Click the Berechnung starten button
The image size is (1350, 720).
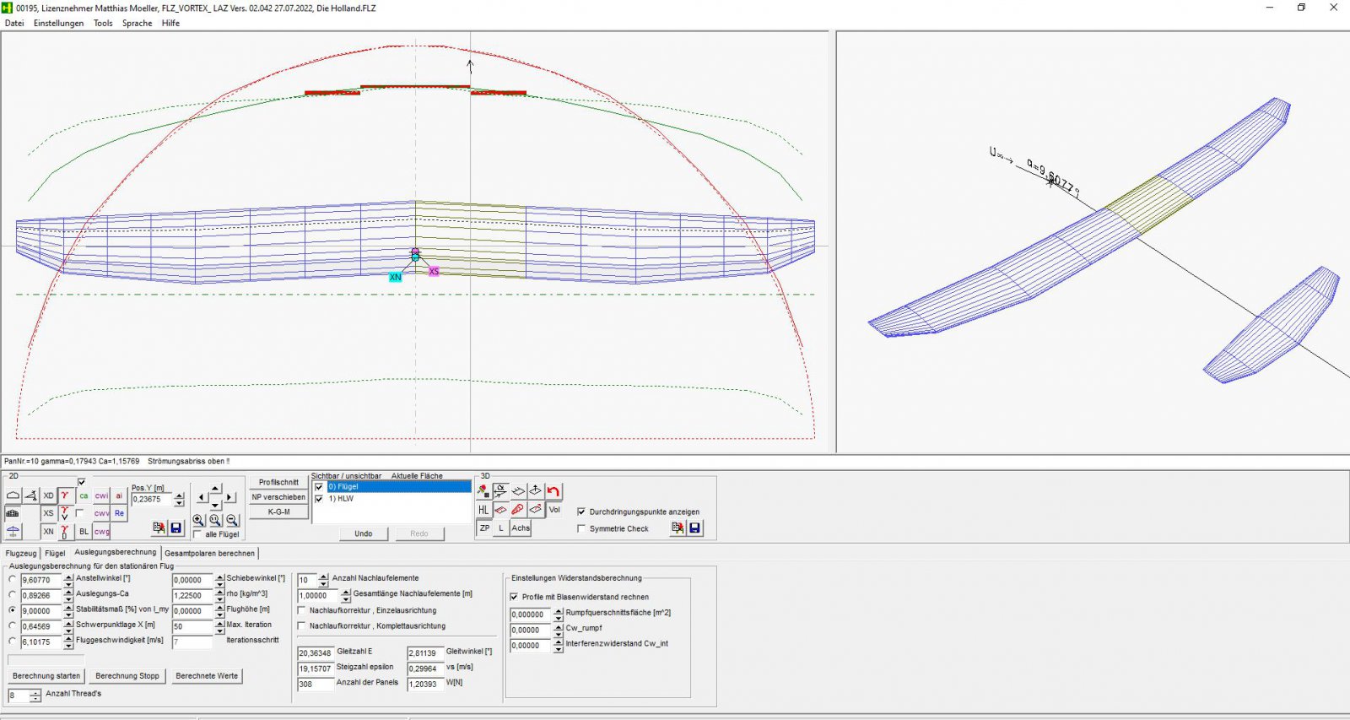click(46, 676)
